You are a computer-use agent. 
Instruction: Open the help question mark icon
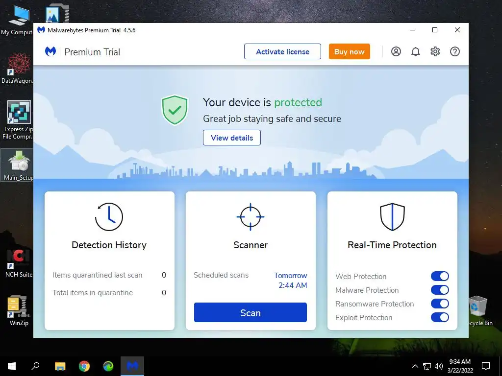(454, 51)
